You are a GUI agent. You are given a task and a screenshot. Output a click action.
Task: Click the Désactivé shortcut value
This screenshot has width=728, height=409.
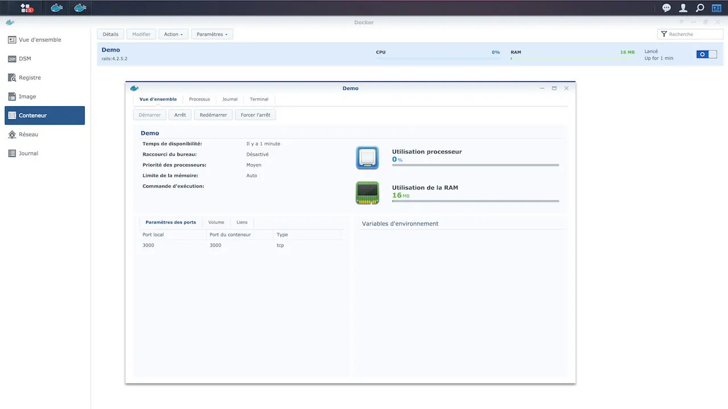258,155
